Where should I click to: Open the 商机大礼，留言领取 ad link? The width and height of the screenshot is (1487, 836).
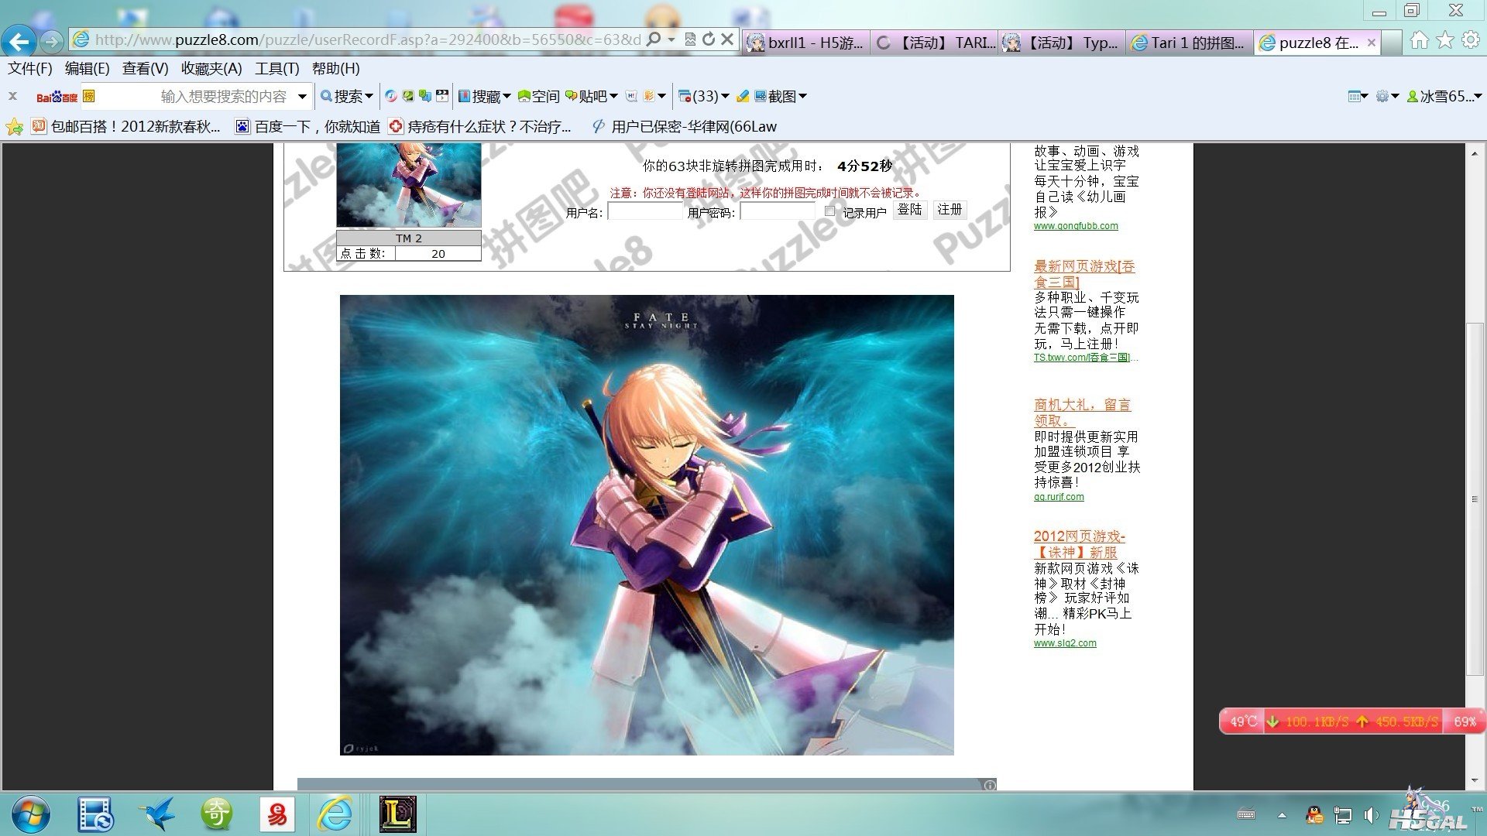coord(1082,413)
